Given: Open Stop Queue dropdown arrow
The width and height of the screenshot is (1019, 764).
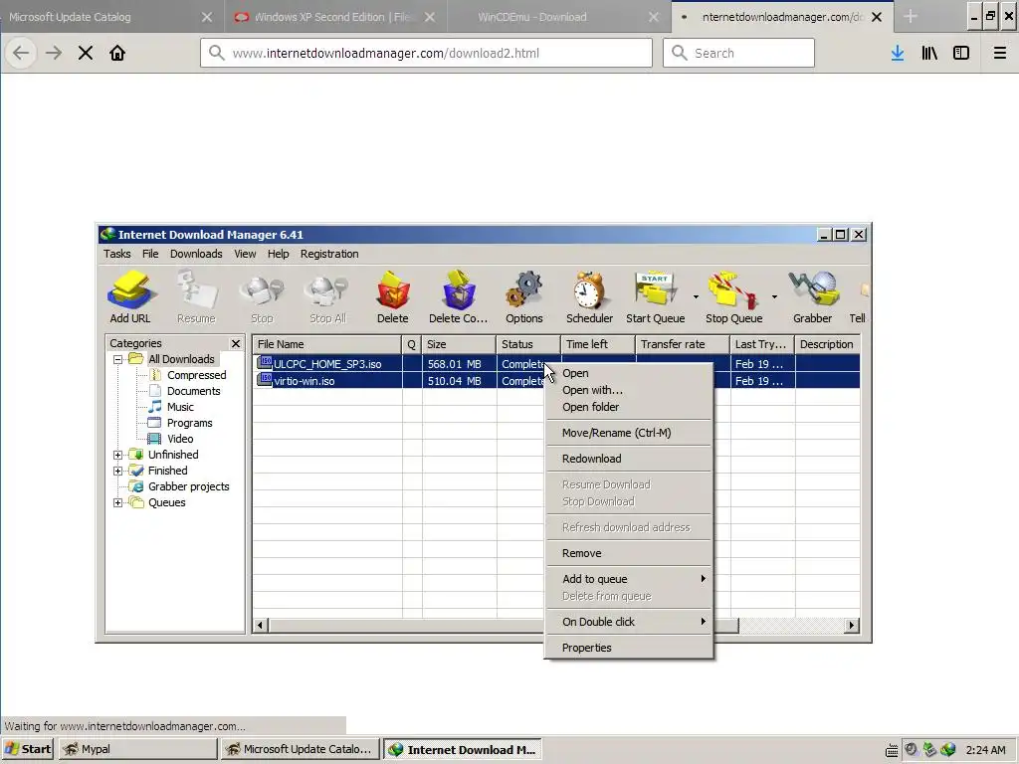Looking at the screenshot, I should pos(774,296).
